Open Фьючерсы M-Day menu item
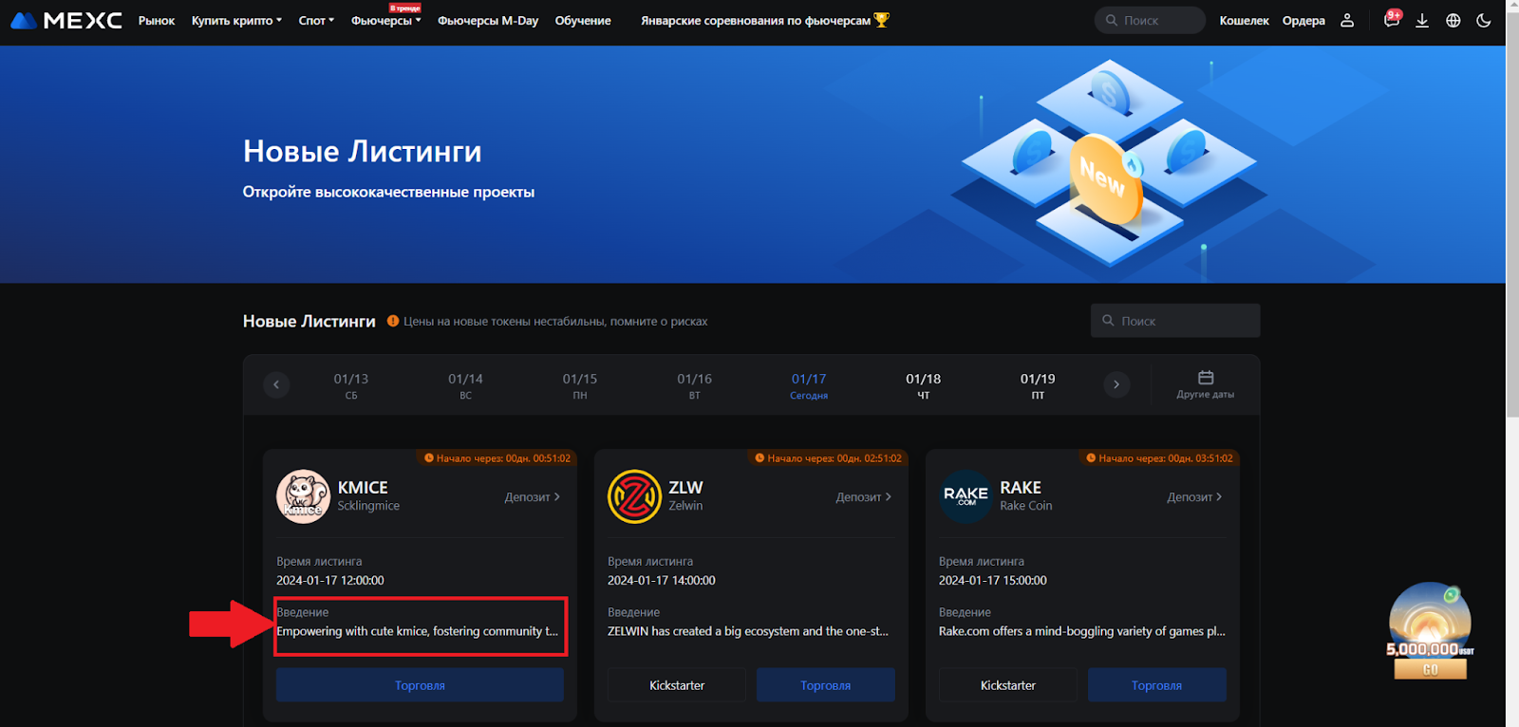Viewport: 1519px width, 727px height. pos(488,20)
